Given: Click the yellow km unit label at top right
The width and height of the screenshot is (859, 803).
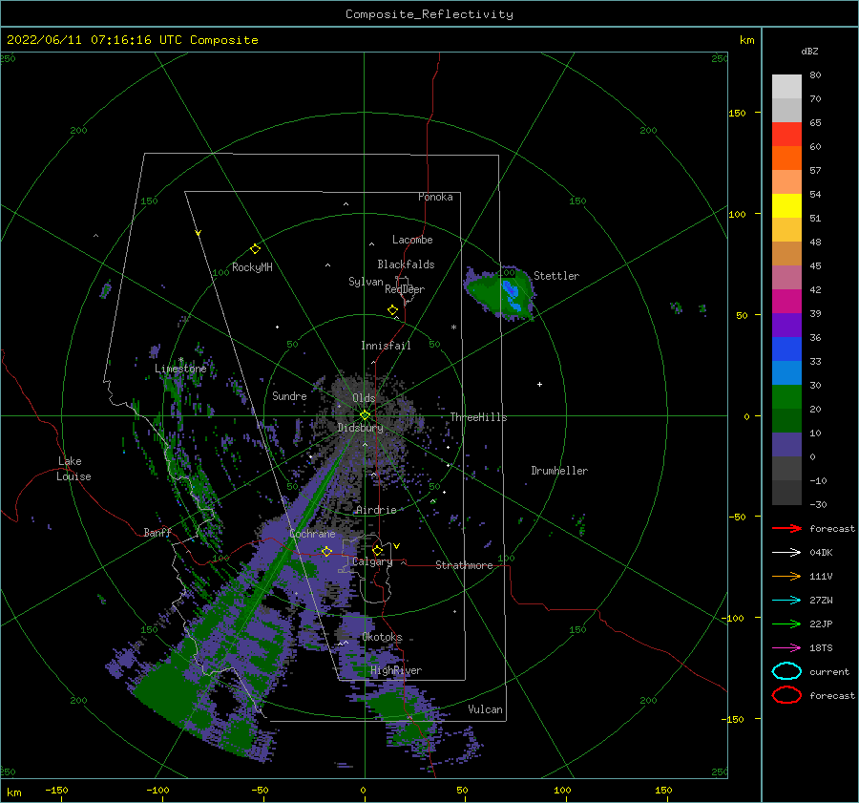Looking at the screenshot, I should pos(746,40).
